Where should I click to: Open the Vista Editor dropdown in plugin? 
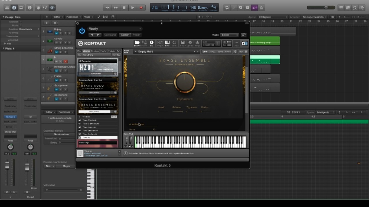[x=229, y=35]
